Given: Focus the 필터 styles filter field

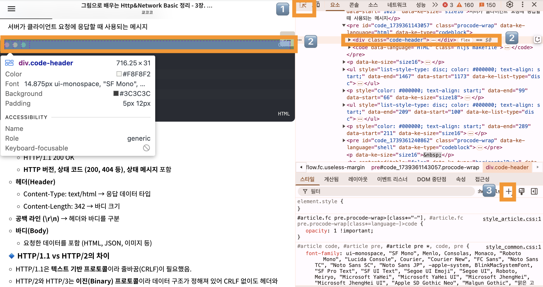Looking at the screenshot, I should click(386, 191).
